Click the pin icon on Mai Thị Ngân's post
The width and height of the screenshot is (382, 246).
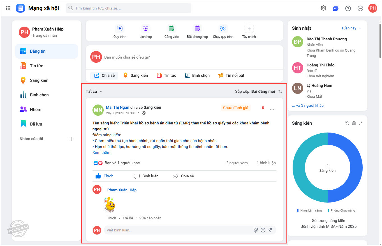point(263,108)
